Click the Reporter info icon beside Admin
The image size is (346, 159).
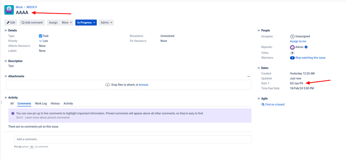(x=306, y=47)
